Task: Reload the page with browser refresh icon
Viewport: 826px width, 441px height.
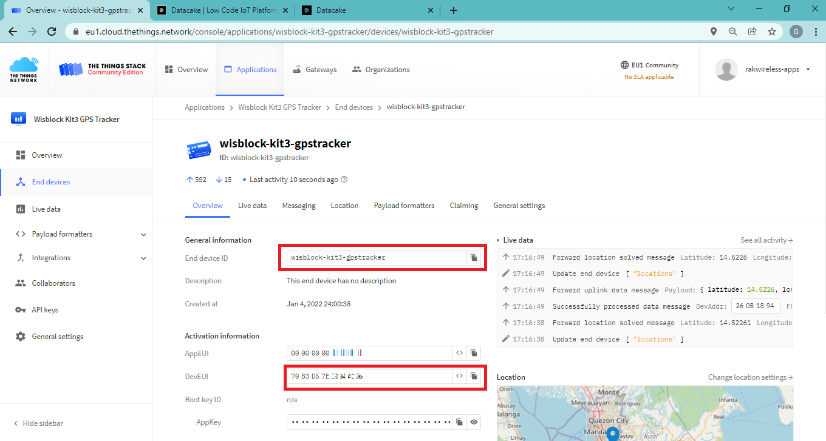Action: tap(52, 32)
